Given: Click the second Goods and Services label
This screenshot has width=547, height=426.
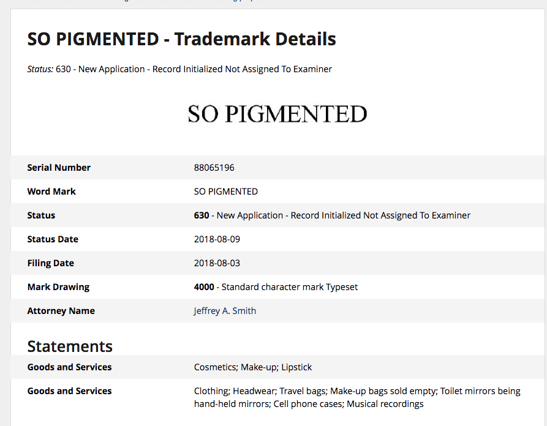Looking at the screenshot, I should coord(69,391).
